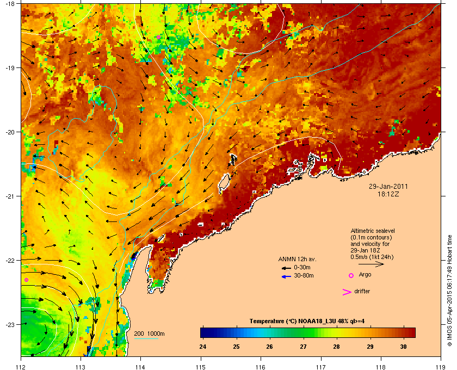457x370 pixels.
Task: Click the longitude axis label 112
Action: [x=21, y=367]
